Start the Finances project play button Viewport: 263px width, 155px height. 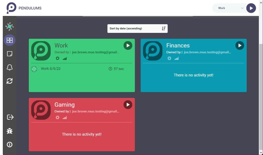point(239,45)
